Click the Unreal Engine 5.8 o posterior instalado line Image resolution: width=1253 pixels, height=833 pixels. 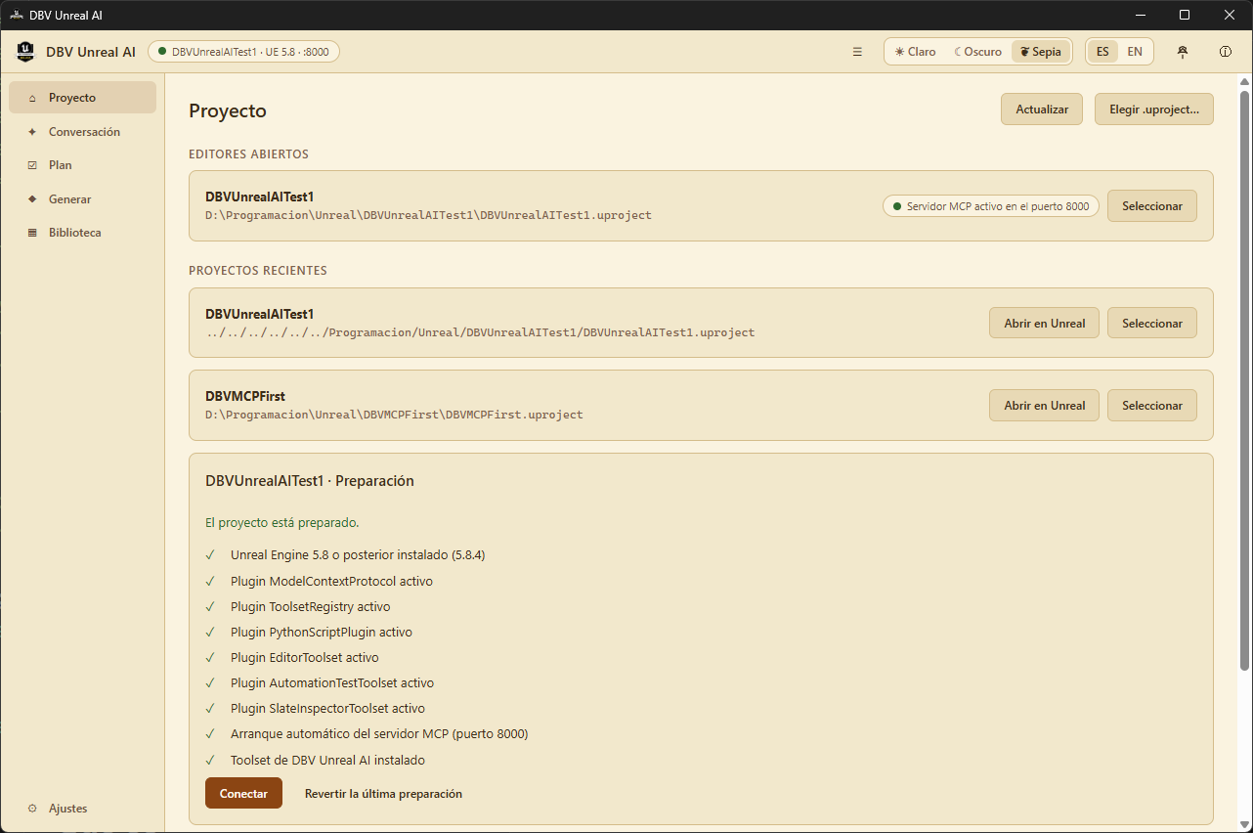pos(358,555)
